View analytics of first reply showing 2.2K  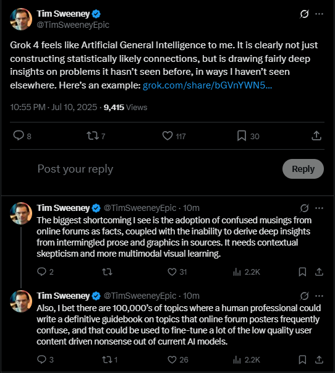point(247,272)
